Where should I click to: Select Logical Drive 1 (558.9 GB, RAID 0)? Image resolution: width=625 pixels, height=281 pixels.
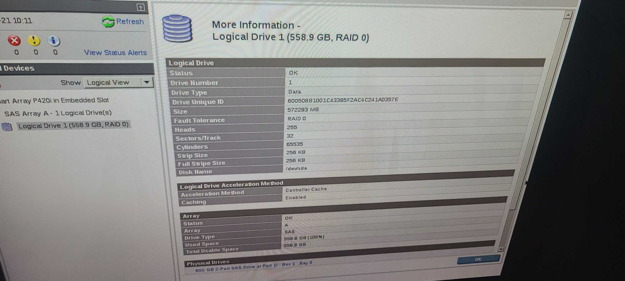(x=73, y=125)
